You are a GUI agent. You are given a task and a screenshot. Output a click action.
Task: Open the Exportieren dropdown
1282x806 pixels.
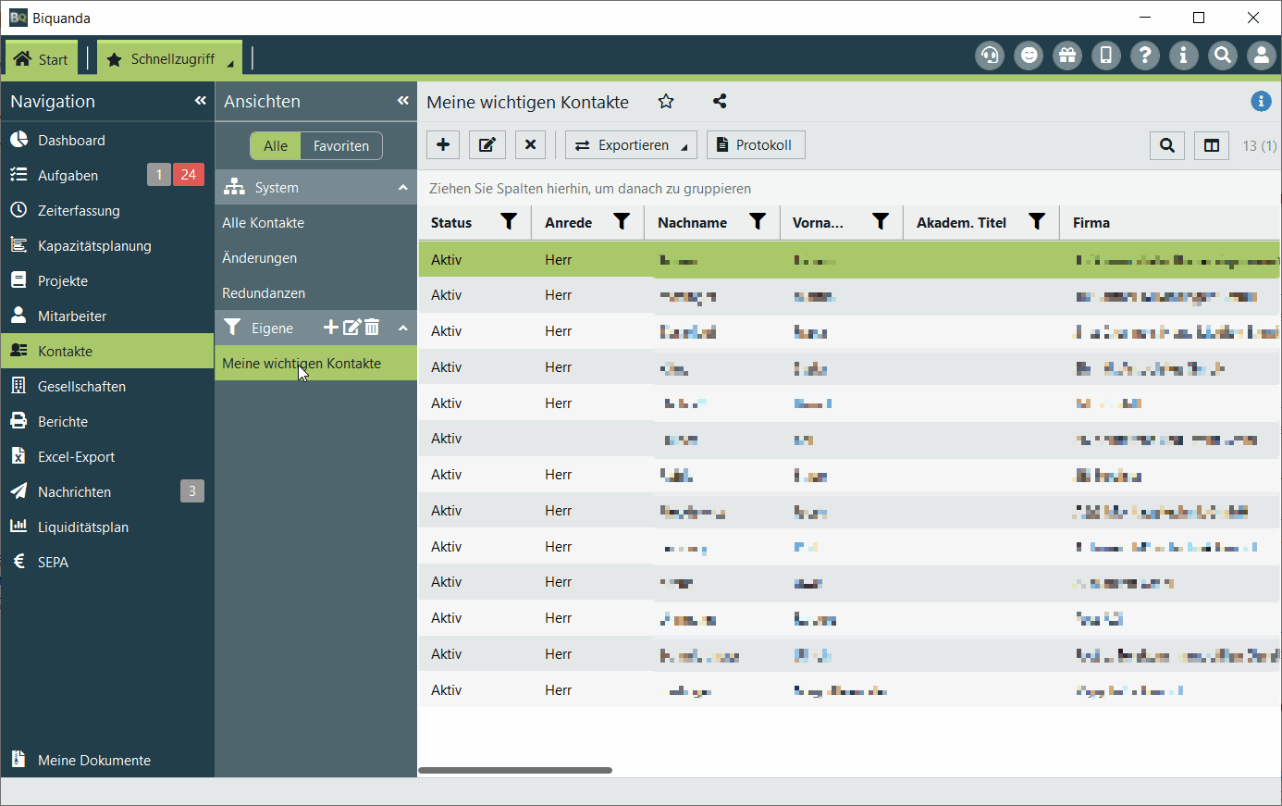pos(631,145)
